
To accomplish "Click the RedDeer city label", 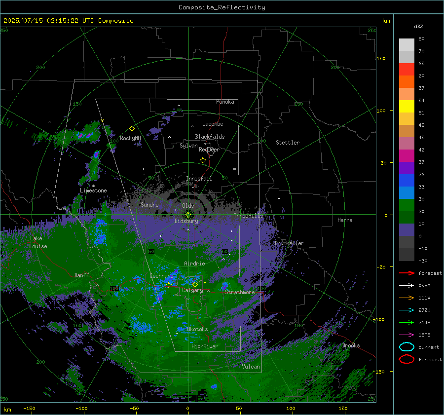I will click(209, 150).
